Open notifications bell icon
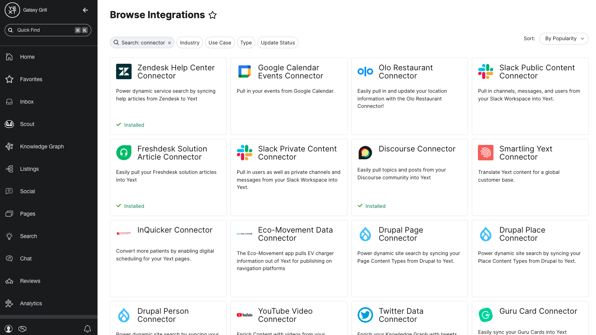The image size is (596, 335). click(87, 329)
